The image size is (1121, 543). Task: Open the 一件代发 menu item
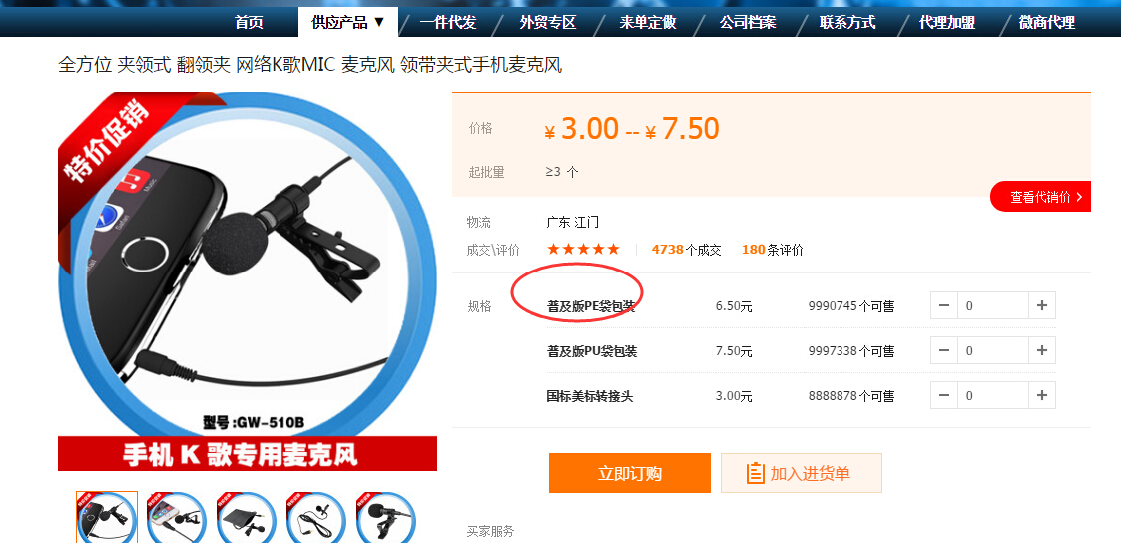click(x=448, y=22)
